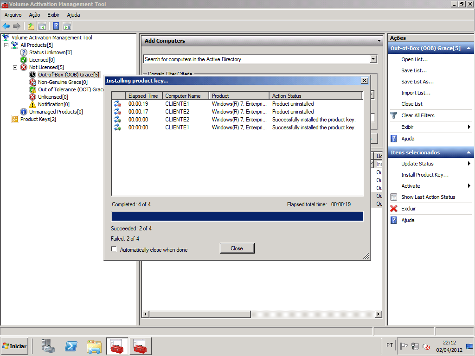Image resolution: width=475 pixels, height=356 pixels.
Task: Open the Exibir menu in menu bar
Action: point(53,15)
